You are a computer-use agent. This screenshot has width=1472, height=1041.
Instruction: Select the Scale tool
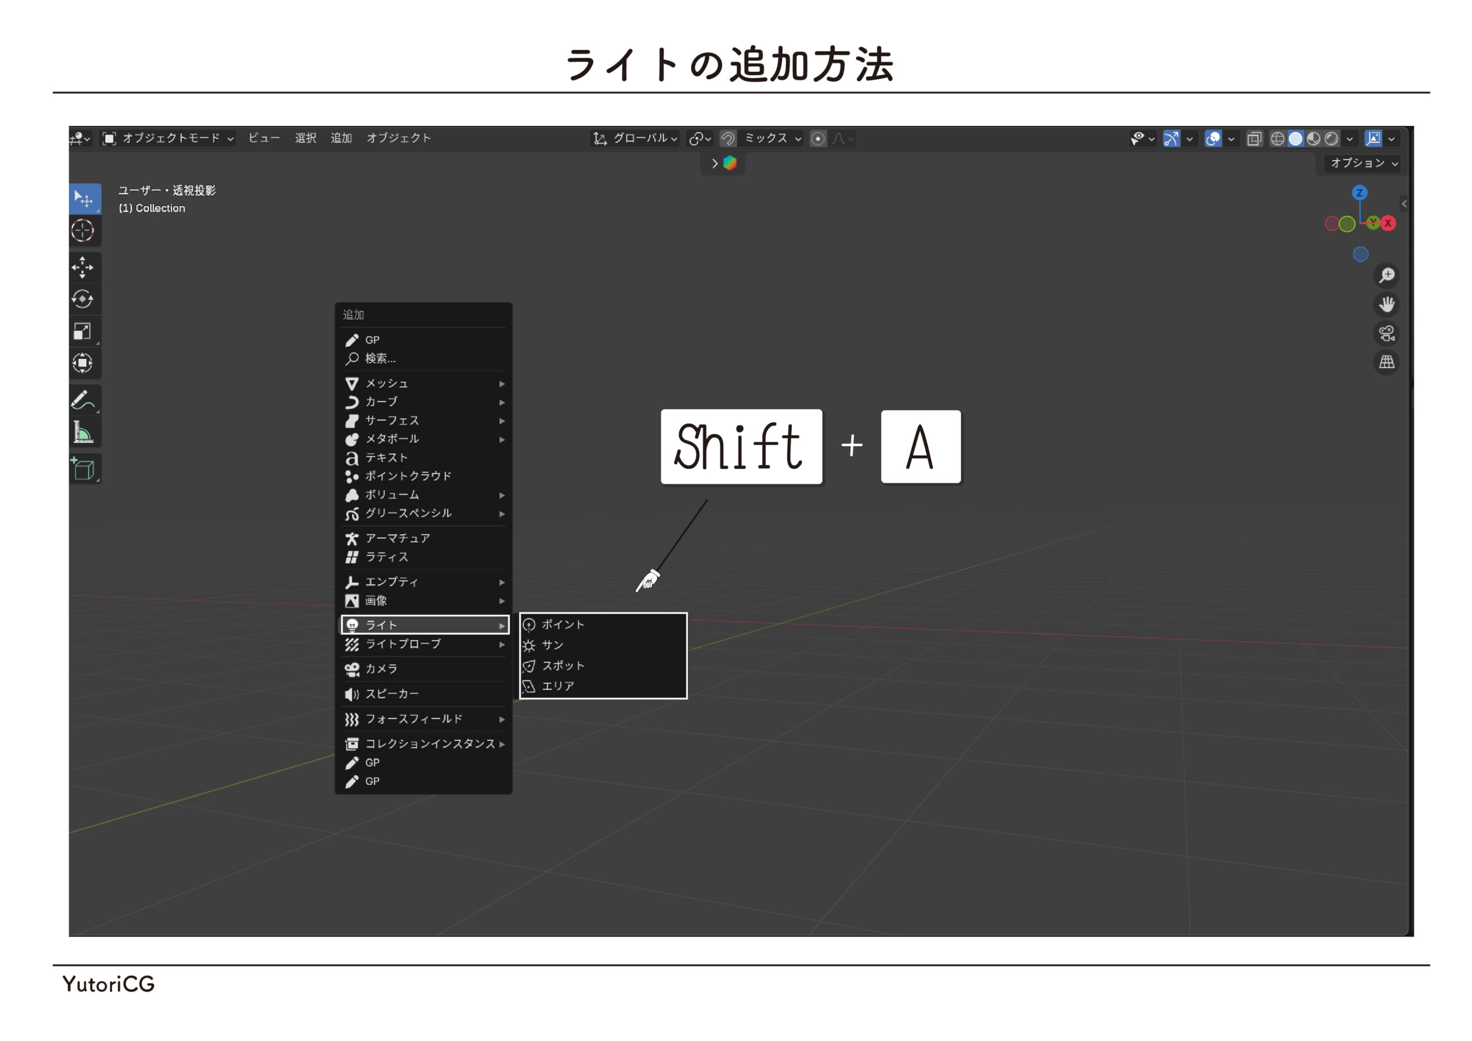coord(83,331)
